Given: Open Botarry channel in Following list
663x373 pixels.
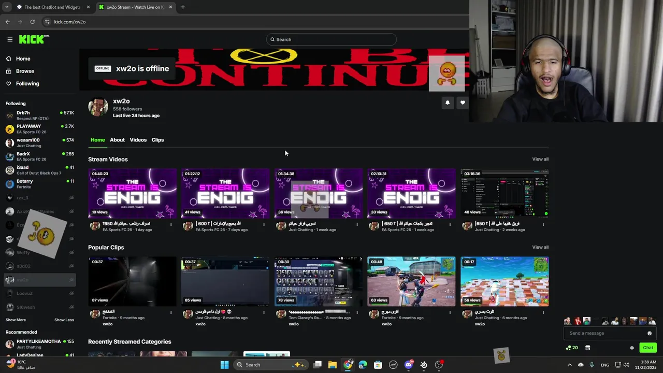Looking at the screenshot, I should click(40, 184).
